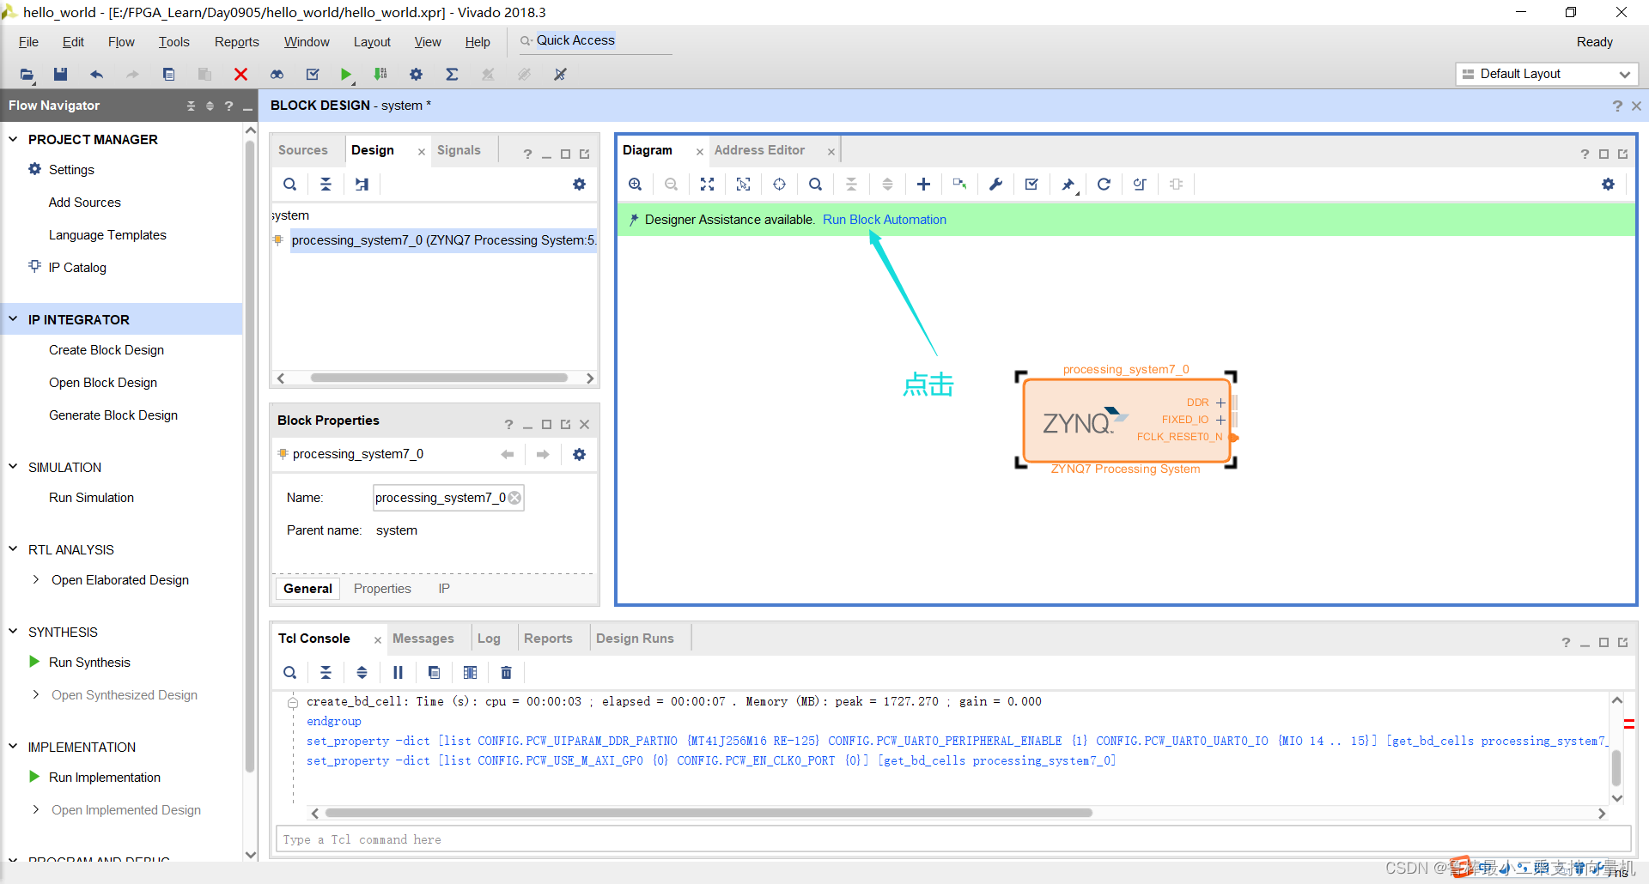
Task: Zoom out on the block diagram
Action: point(671,185)
